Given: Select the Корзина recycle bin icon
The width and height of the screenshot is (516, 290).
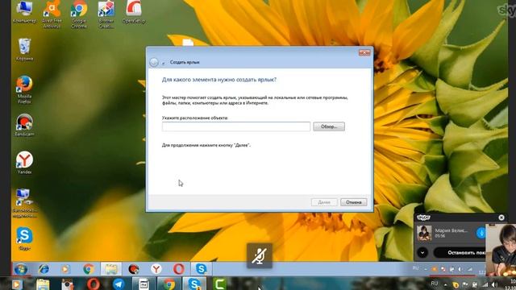Looking at the screenshot, I should tap(25, 49).
